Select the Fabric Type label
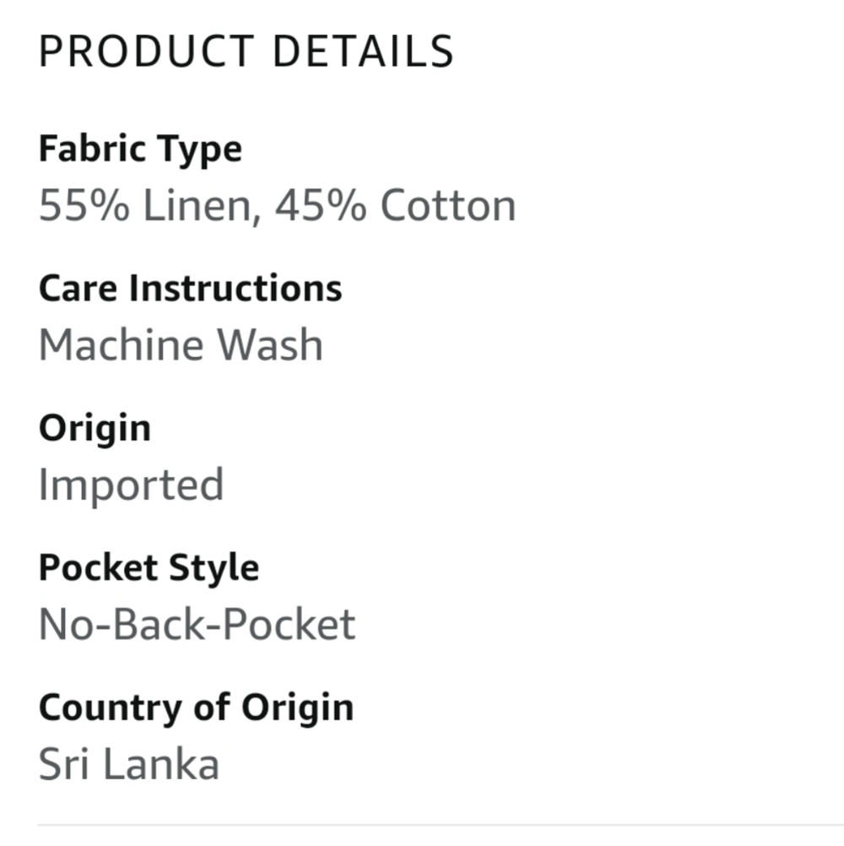Screen dimensions: 844x846 pyautogui.click(x=140, y=149)
